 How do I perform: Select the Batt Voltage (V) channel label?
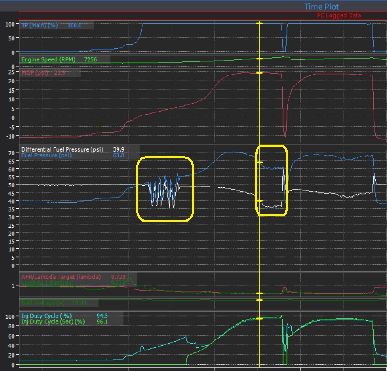point(43,303)
